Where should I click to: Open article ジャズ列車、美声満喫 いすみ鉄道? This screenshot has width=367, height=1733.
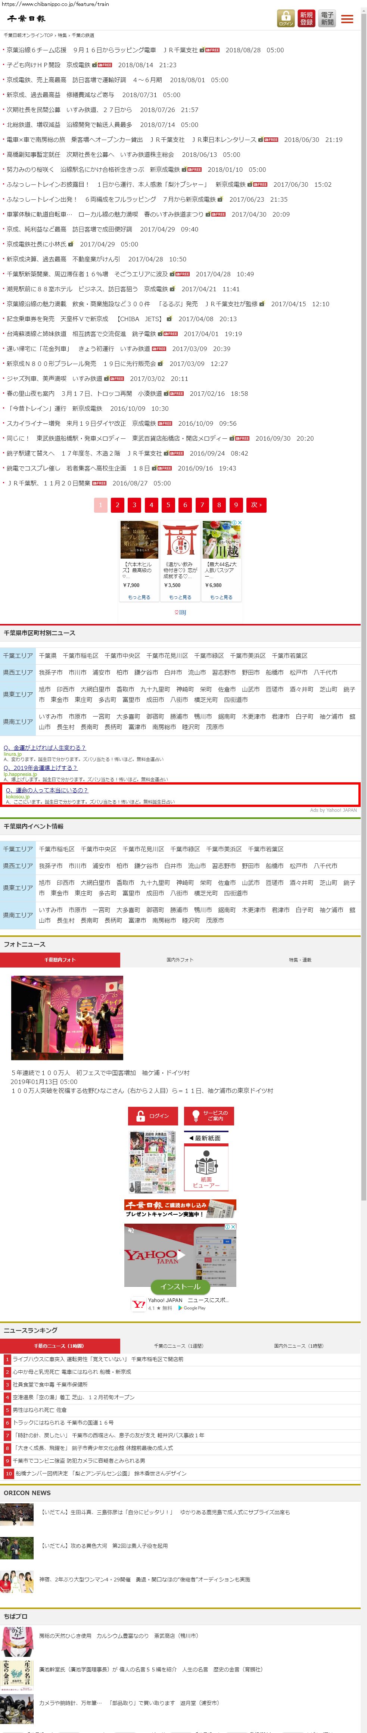(55, 379)
